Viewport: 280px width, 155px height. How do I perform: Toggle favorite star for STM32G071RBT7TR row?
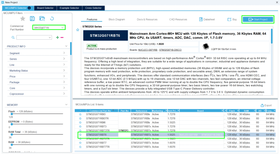(80, 147)
